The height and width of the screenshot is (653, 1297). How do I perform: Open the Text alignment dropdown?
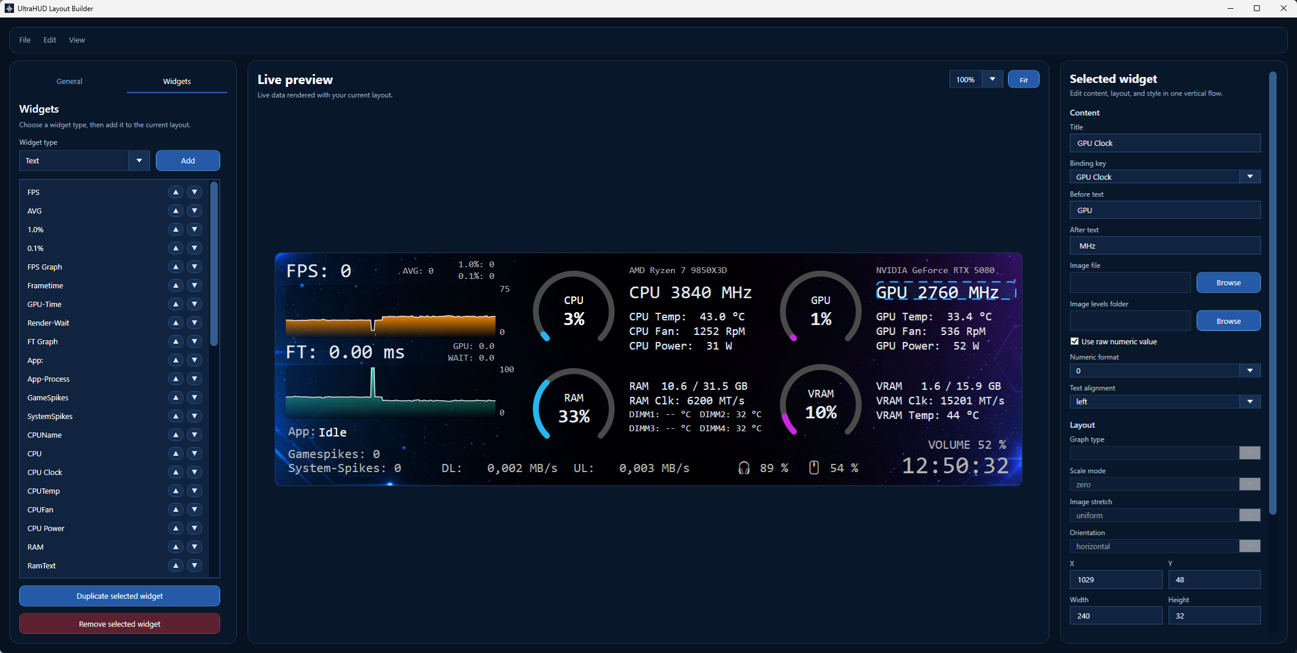click(x=1250, y=401)
